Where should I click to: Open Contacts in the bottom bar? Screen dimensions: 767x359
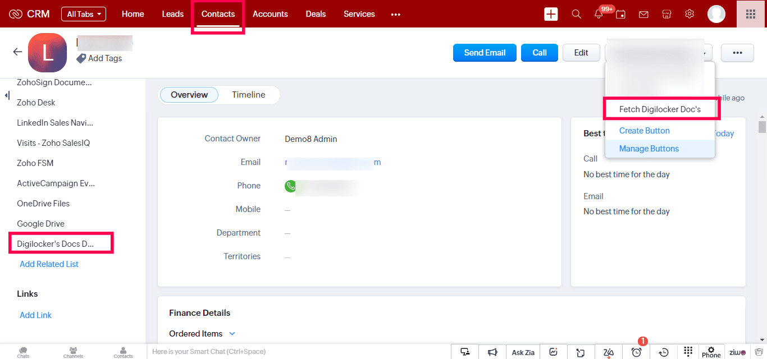(x=123, y=352)
